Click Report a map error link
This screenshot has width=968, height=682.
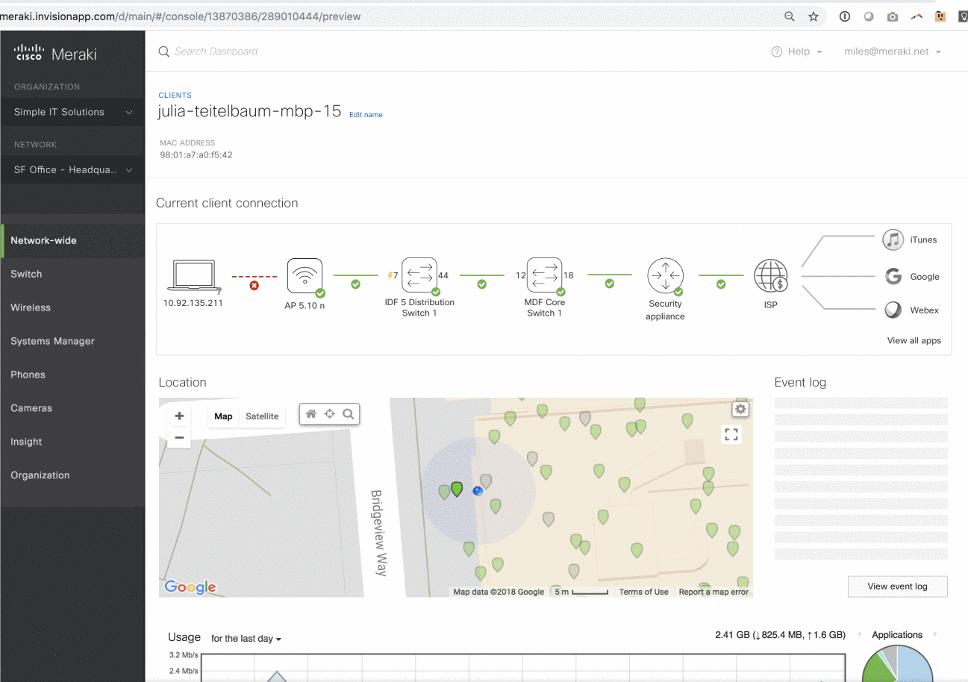pyautogui.click(x=713, y=592)
